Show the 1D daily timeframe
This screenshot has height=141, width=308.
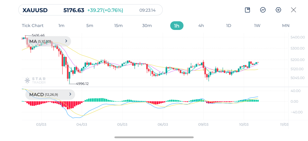(229, 25)
